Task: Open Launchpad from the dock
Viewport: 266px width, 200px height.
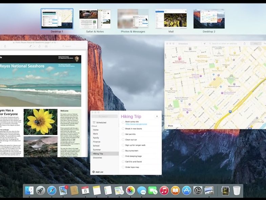Action: tap(41, 190)
